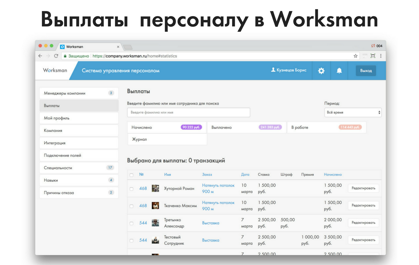Reload the page in browser toolbar
Screen dimensions: 419x265
(x=56, y=56)
